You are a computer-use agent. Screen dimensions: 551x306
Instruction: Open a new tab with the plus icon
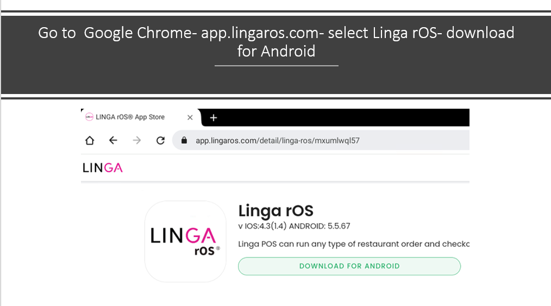(214, 118)
